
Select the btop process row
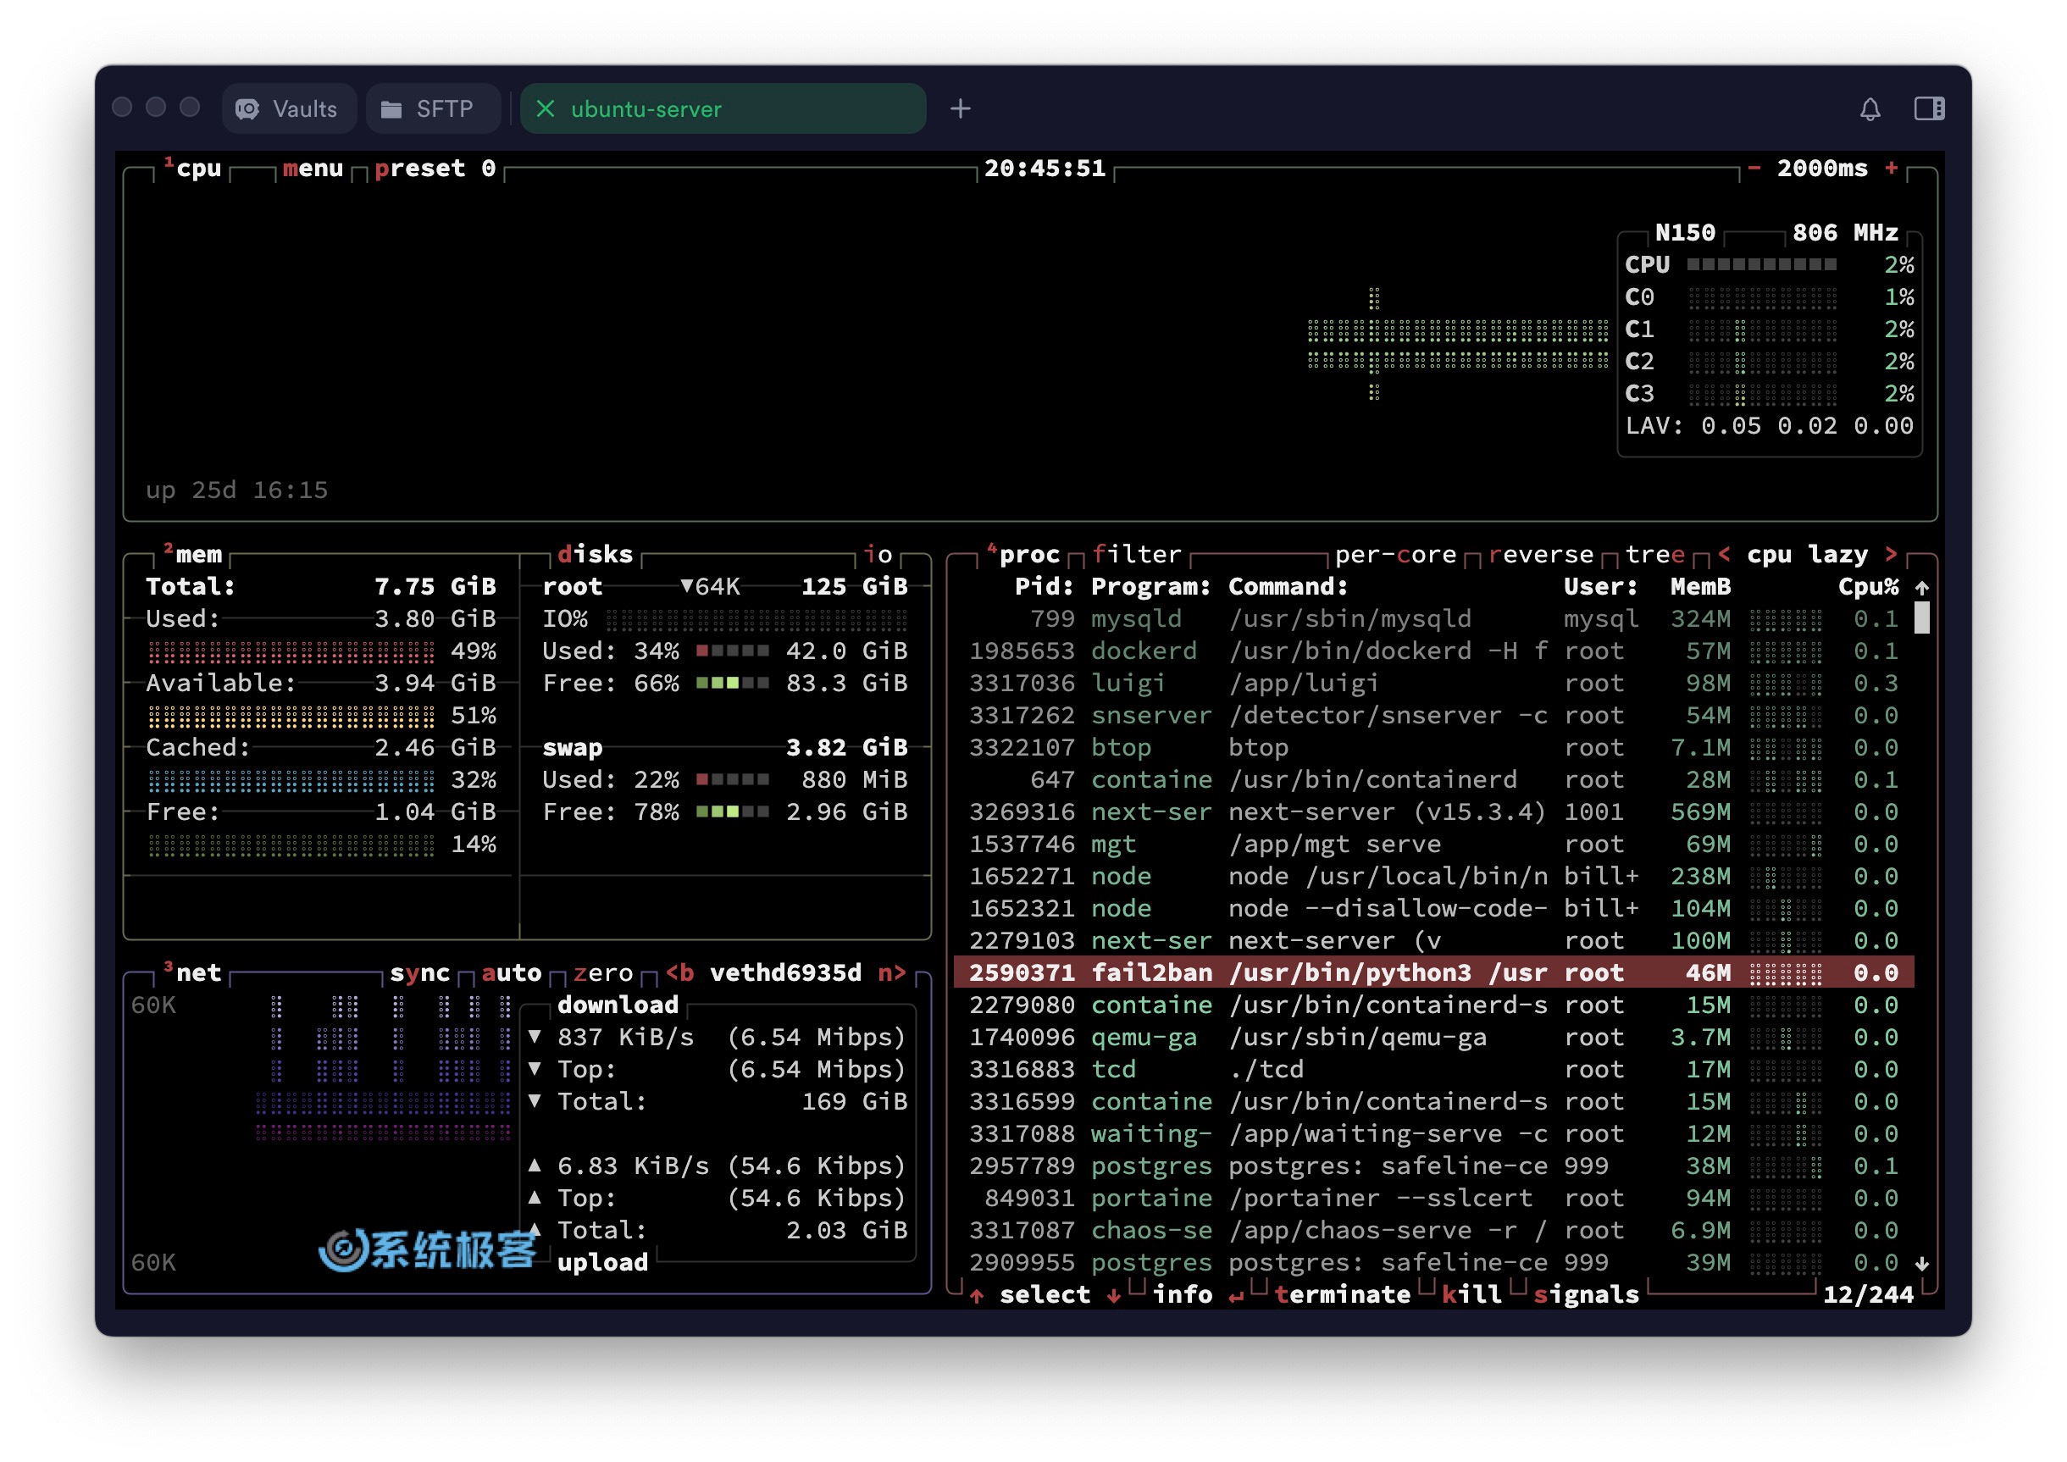coord(1433,747)
